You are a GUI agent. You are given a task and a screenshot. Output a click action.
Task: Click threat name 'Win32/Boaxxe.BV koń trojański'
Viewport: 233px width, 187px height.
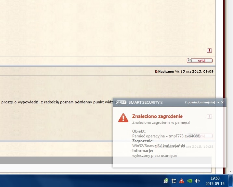(158, 146)
